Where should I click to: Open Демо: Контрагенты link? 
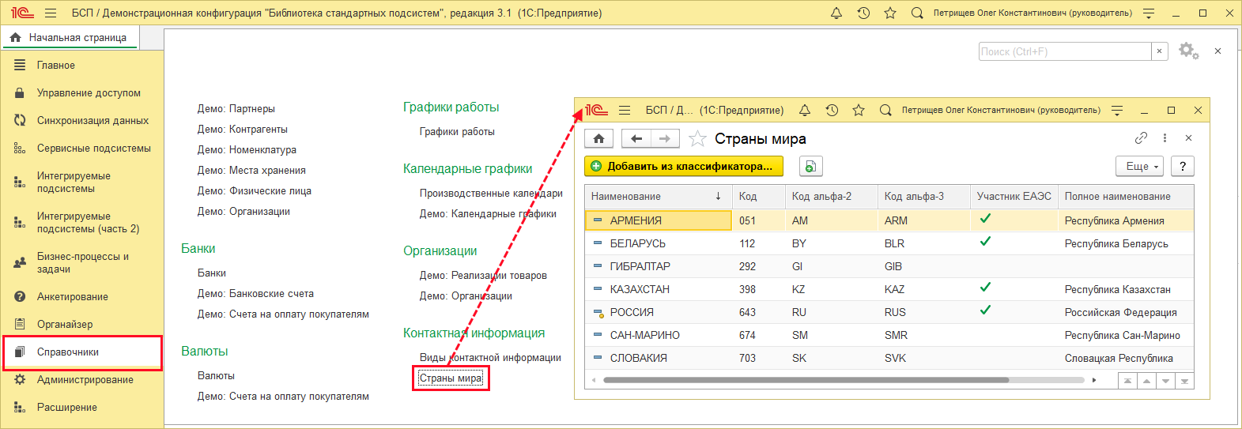click(x=243, y=130)
